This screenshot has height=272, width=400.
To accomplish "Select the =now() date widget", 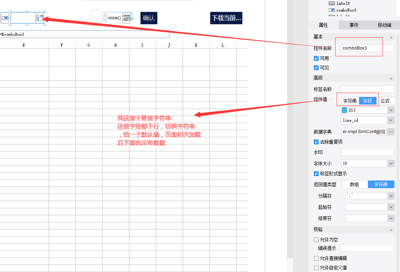I will pos(114,18).
